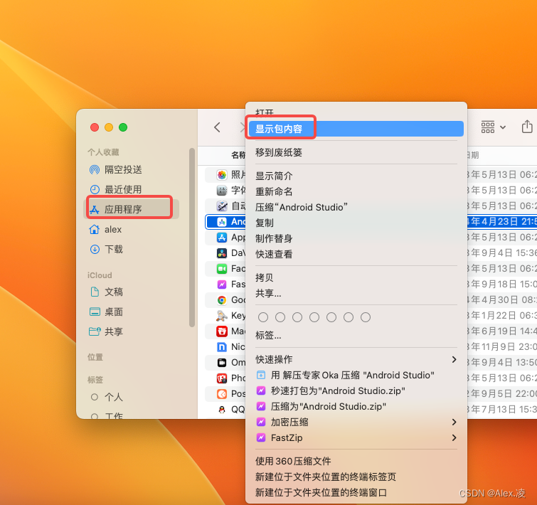
Task: Open the iCloud Shared folder icon
Action: coord(95,331)
